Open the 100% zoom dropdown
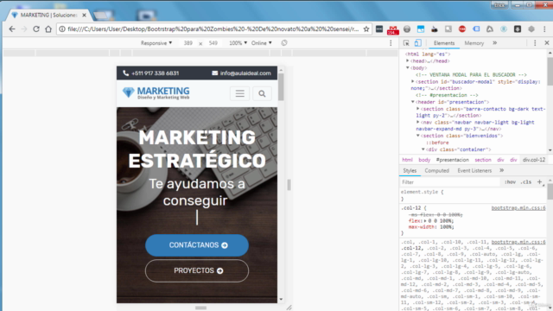 (238, 43)
